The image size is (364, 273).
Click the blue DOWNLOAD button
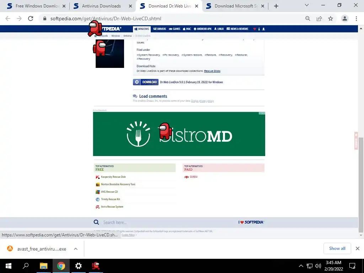click(x=145, y=82)
